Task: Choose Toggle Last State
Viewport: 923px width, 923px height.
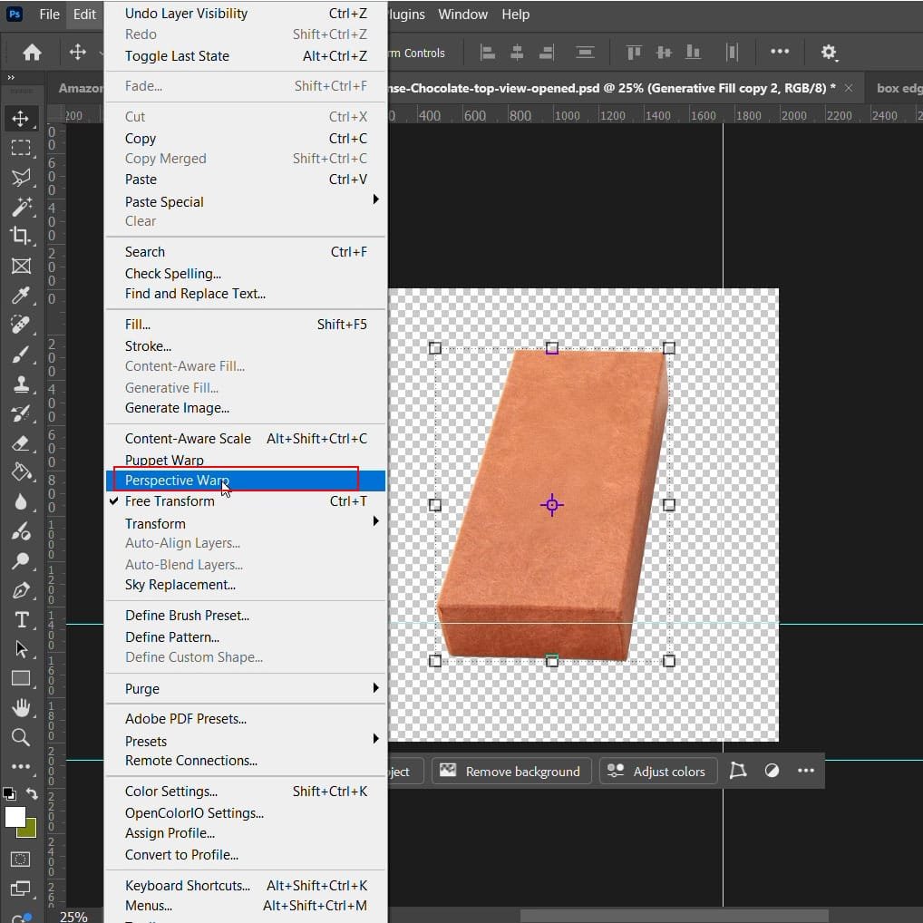Action: 246,56
